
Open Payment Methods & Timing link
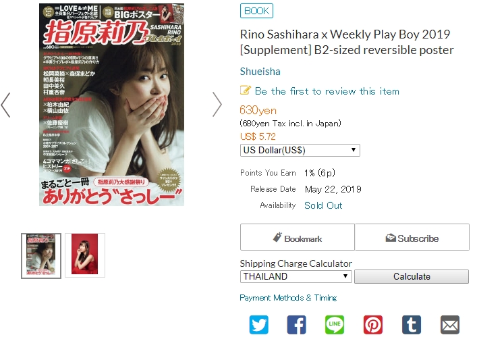coord(288,298)
